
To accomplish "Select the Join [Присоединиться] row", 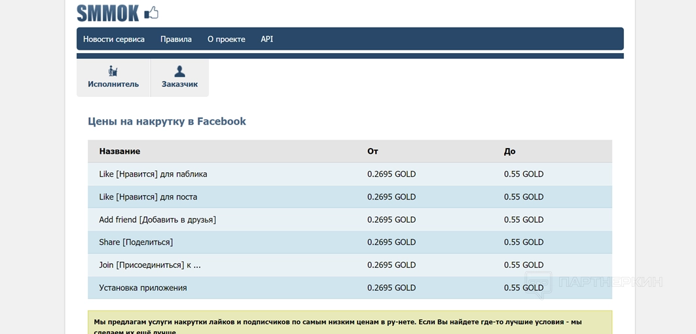I will point(150,265).
